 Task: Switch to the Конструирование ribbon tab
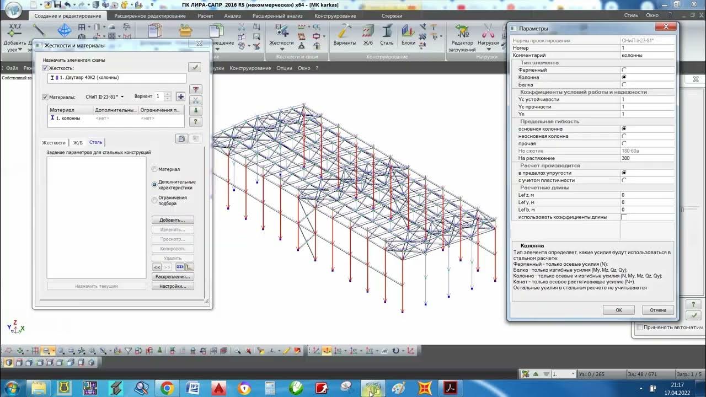pos(335,16)
